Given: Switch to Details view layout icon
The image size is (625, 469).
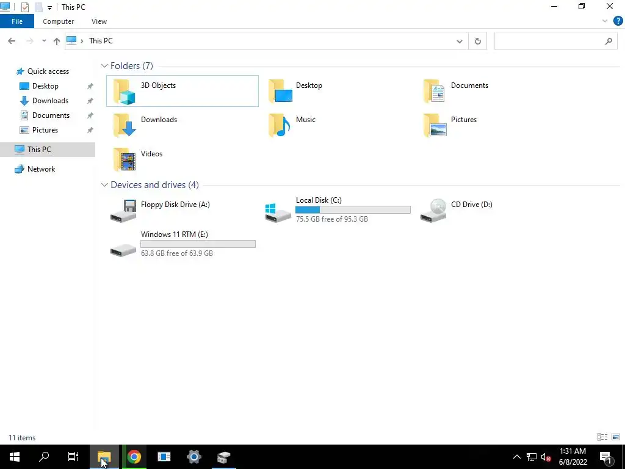Looking at the screenshot, I should [x=602, y=437].
